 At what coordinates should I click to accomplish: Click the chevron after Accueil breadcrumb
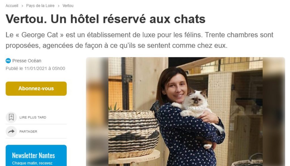22,6
